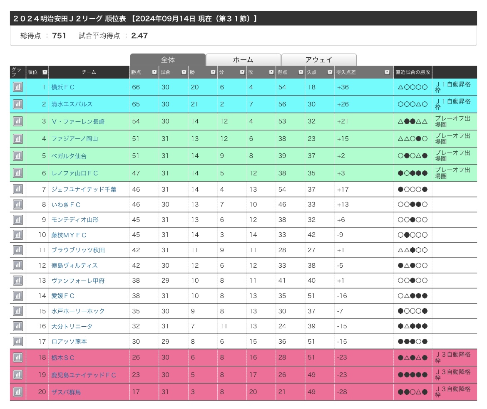Open graph icon for ロアッソ熊本 row

click(x=18, y=341)
